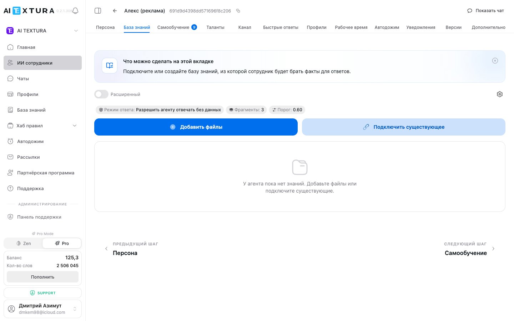Copy the agent ID with the copy icon
514x321 pixels.
tap(238, 11)
